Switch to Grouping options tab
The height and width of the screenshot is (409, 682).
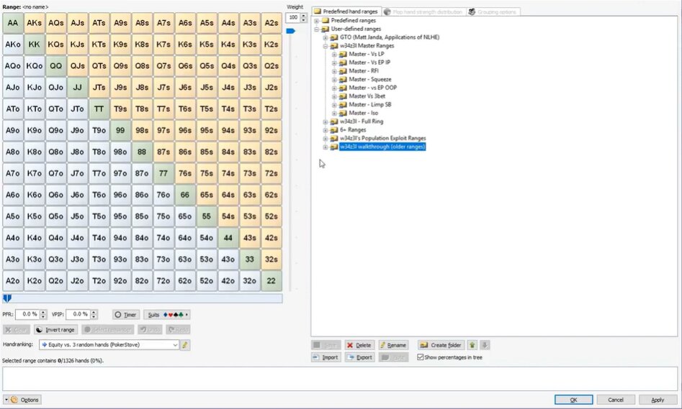point(493,12)
